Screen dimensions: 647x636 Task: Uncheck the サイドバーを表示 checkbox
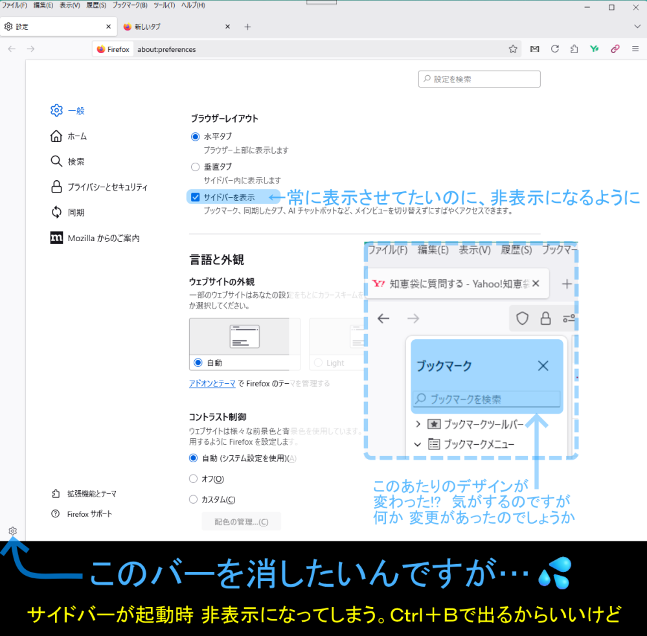coord(195,197)
